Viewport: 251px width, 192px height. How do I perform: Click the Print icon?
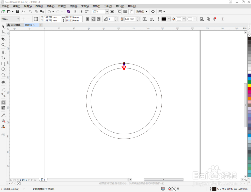23,12
